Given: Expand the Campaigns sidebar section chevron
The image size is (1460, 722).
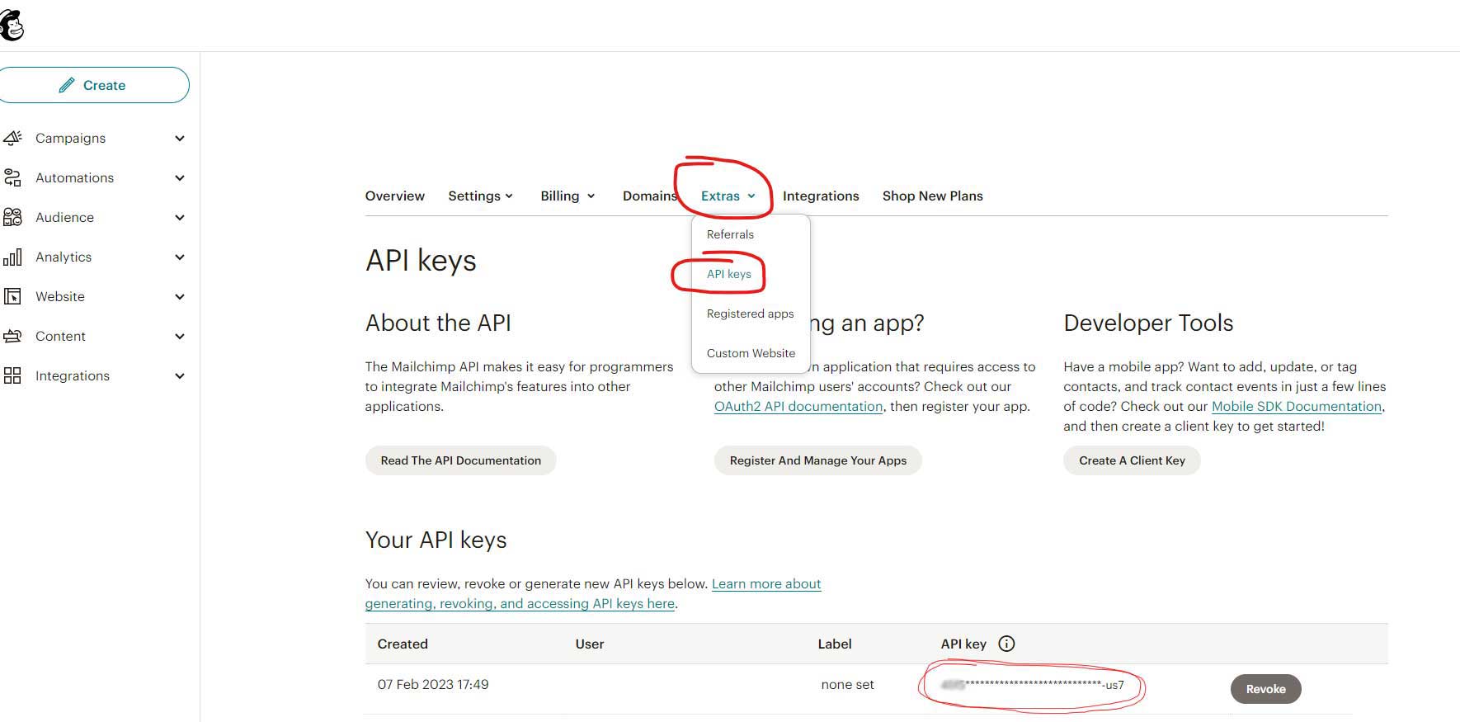Looking at the screenshot, I should pyautogui.click(x=180, y=139).
